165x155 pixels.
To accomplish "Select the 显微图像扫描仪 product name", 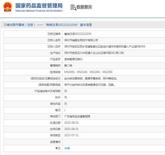I will [x=73, y=59].
